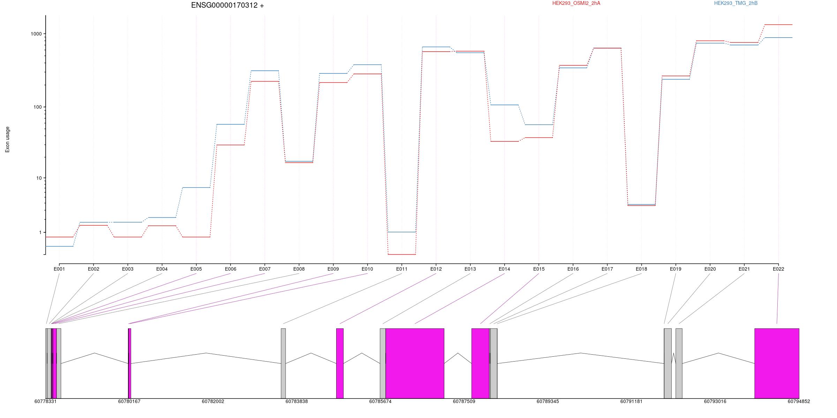Click genomic coordinate 60789345

pos(548,401)
